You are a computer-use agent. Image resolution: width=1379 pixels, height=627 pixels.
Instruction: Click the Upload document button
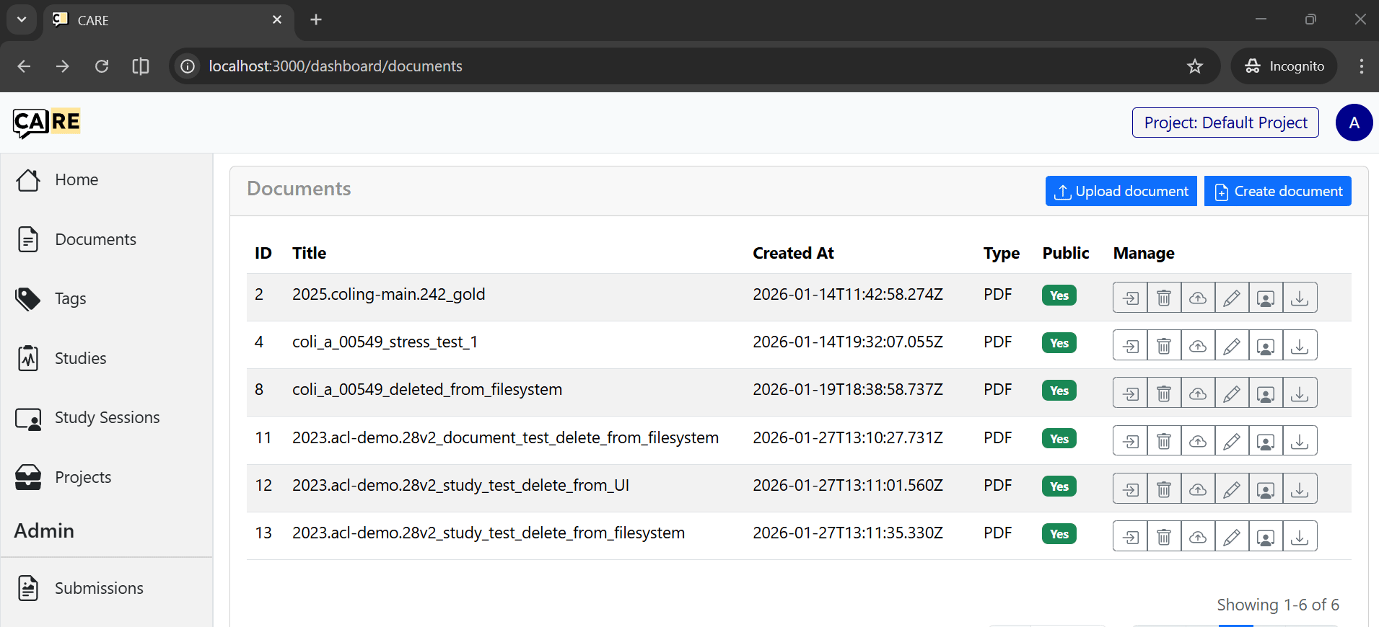point(1121,191)
